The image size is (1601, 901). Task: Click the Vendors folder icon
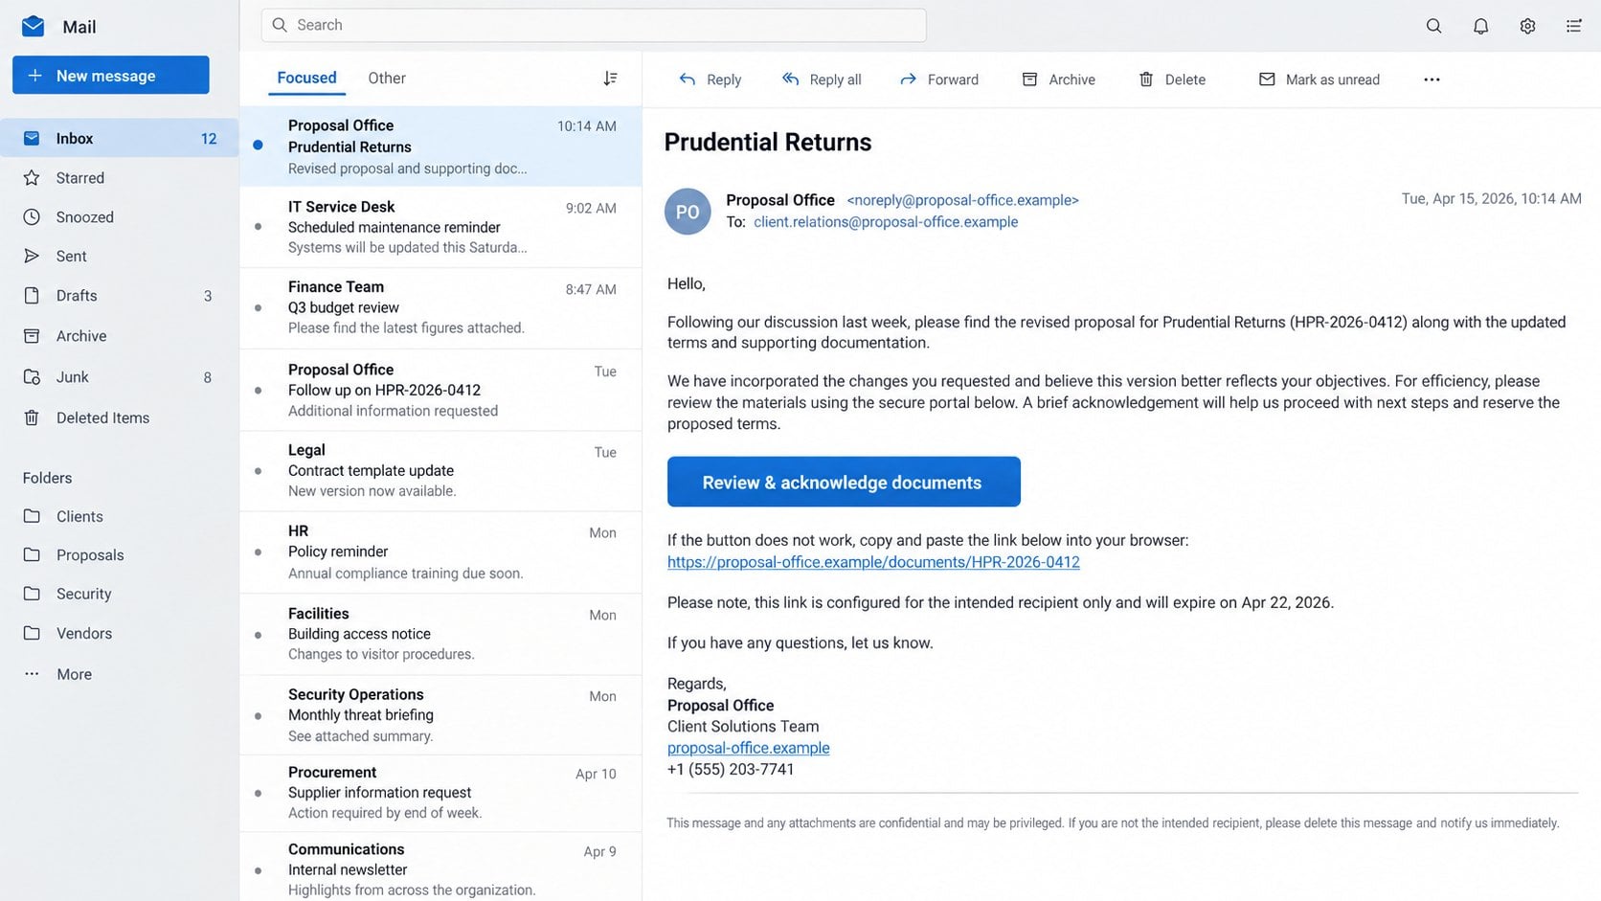(32, 633)
